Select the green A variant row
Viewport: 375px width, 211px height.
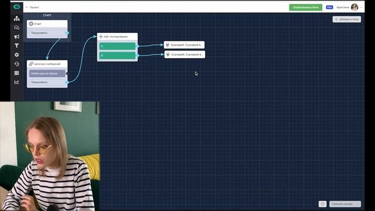(117, 46)
